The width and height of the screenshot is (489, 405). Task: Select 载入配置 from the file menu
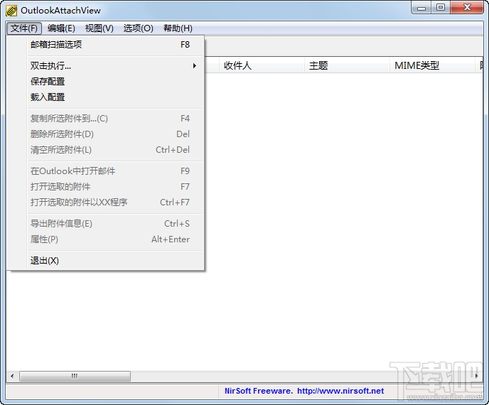105,97
